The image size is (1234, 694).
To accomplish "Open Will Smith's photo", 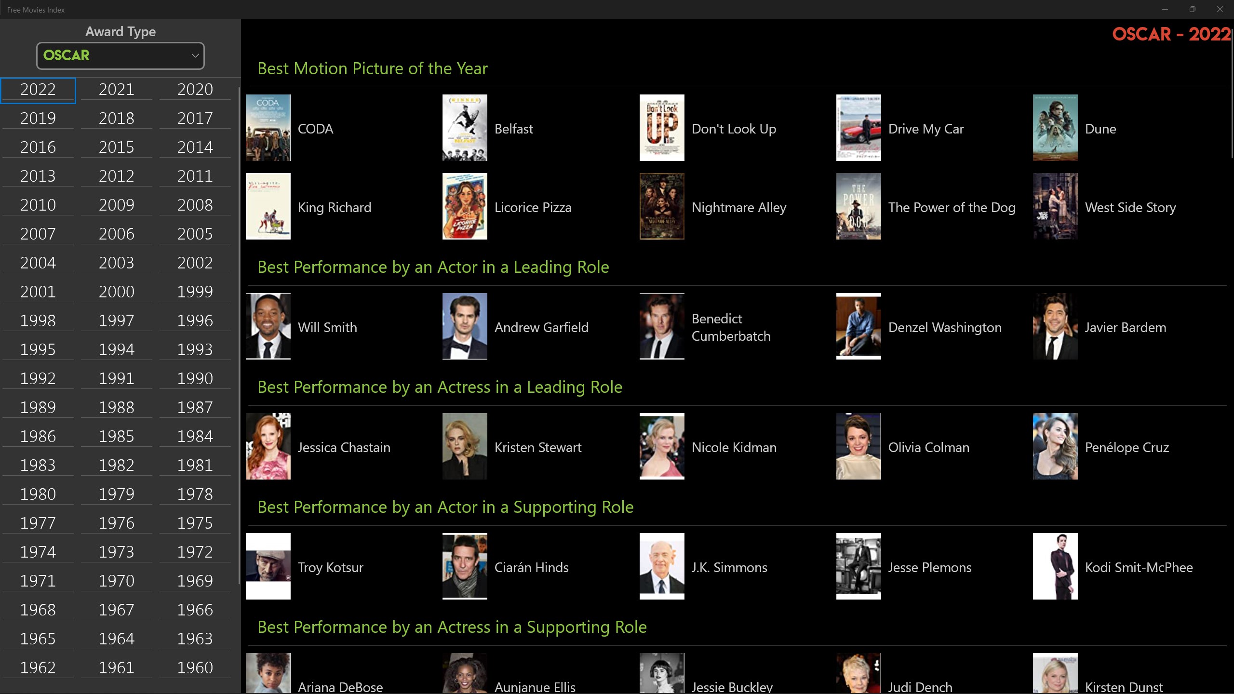I will point(268,326).
